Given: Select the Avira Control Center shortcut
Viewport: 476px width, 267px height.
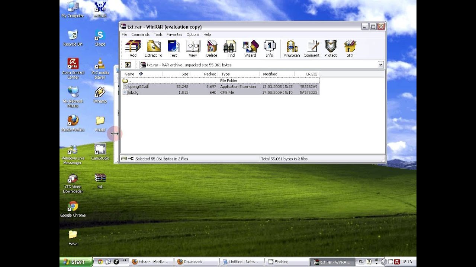Looking at the screenshot, I should pos(73,69).
